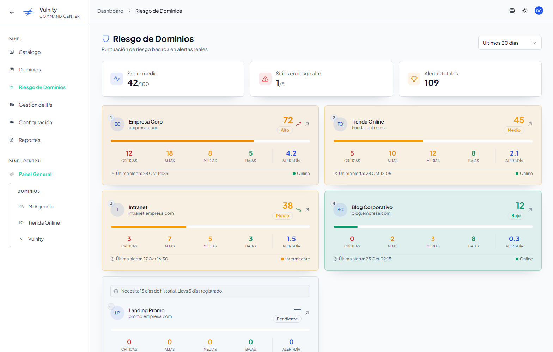Open the DC user avatar menu

pos(539,11)
